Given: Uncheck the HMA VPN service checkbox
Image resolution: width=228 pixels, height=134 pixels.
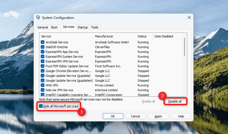Looking at the screenshot, I should (42, 85).
